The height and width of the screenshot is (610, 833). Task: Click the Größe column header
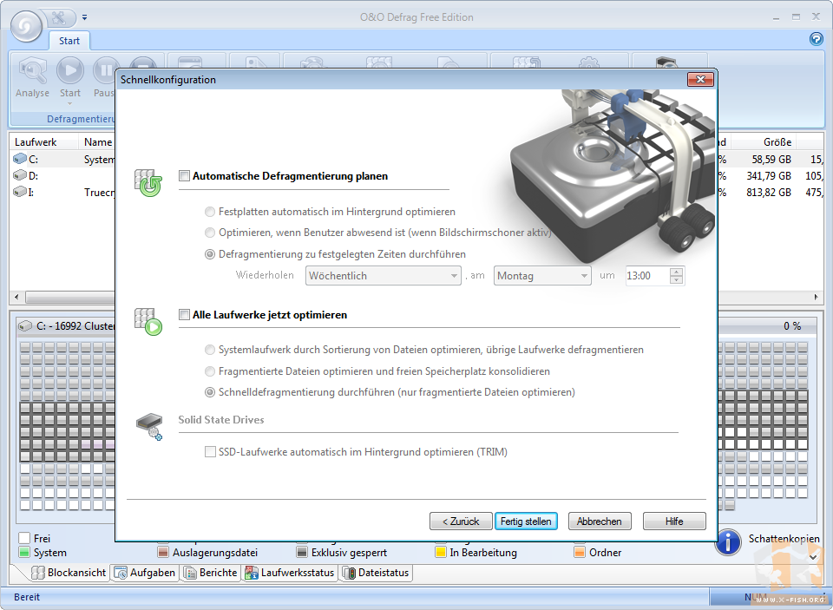(x=763, y=142)
